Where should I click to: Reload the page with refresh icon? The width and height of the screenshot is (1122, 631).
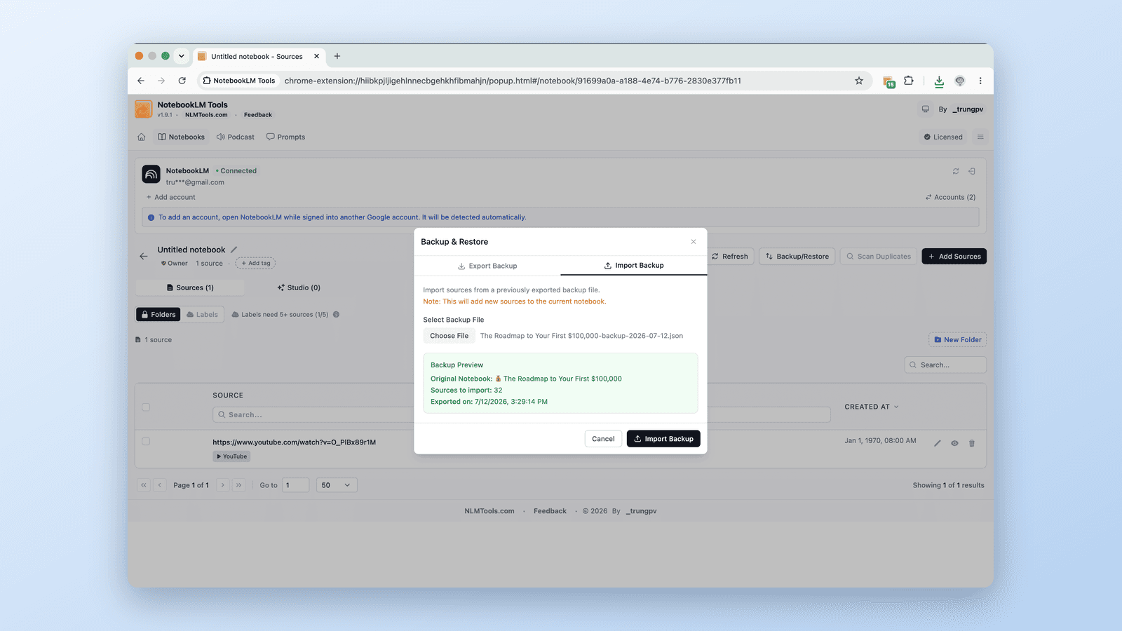coord(182,81)
